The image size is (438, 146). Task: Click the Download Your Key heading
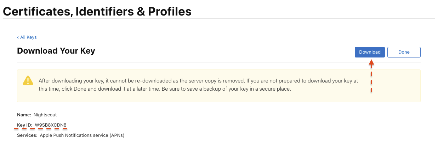point(56,51)
